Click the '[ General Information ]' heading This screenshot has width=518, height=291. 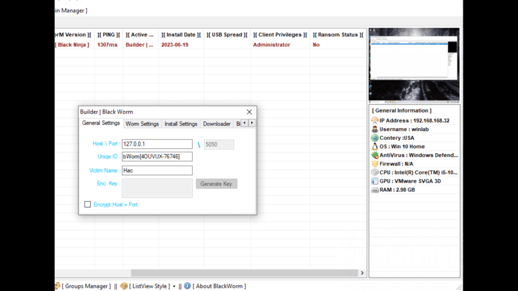click(x=402, y=111)
